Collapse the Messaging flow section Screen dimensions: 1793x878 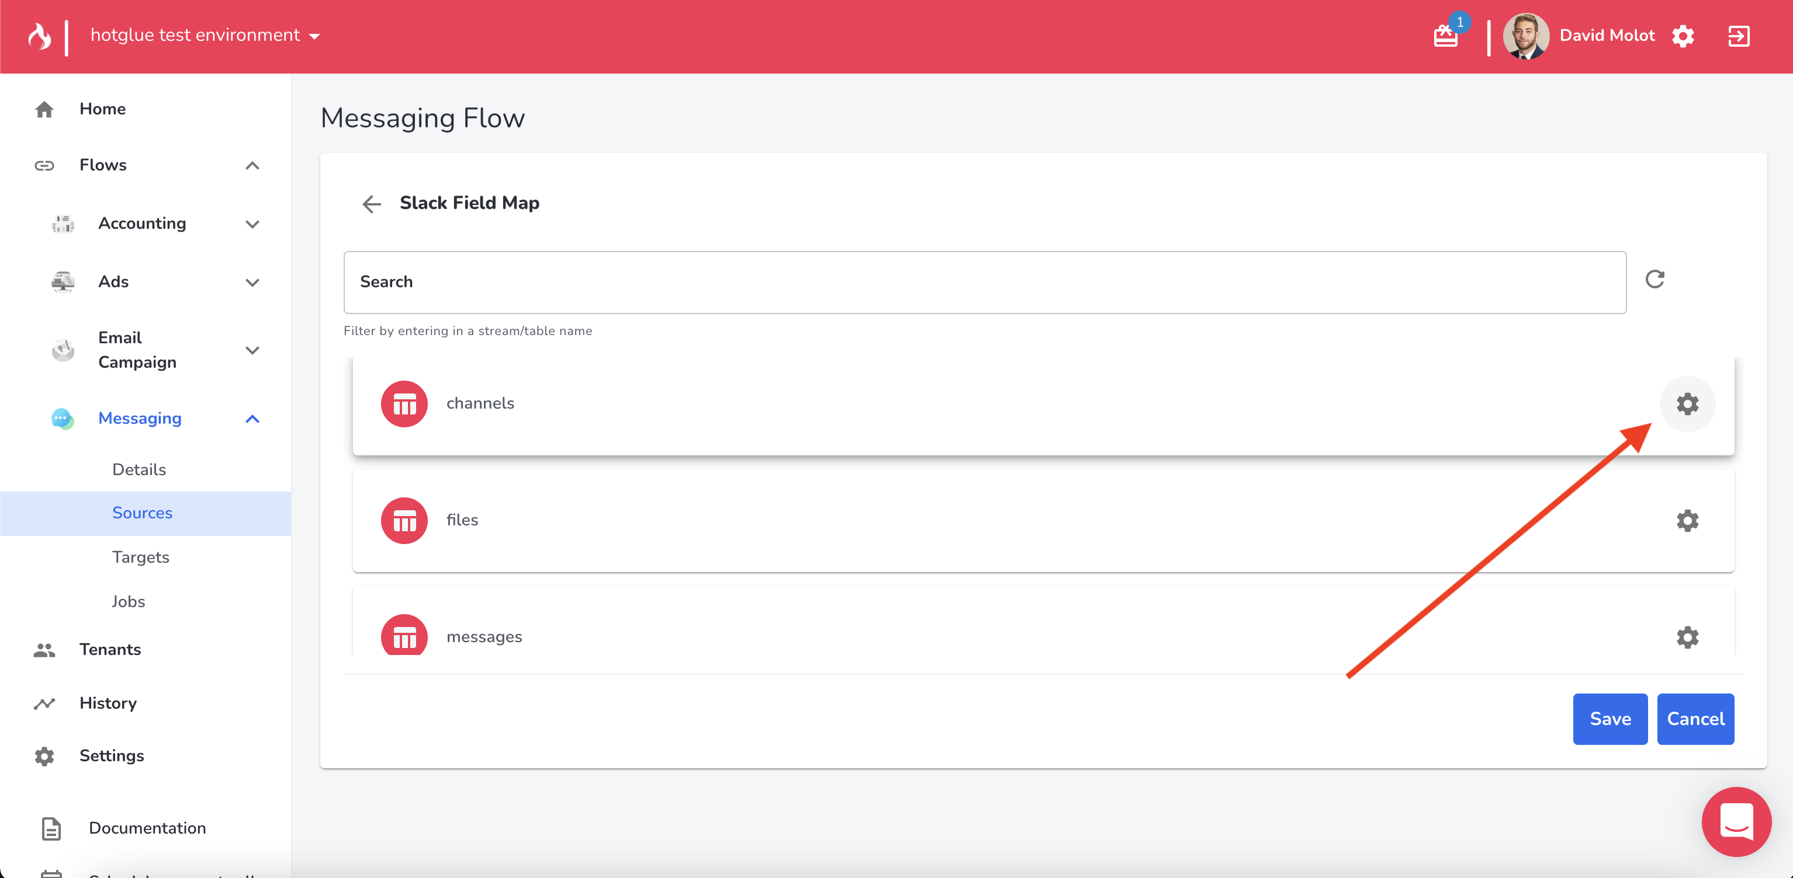point(252,419)
